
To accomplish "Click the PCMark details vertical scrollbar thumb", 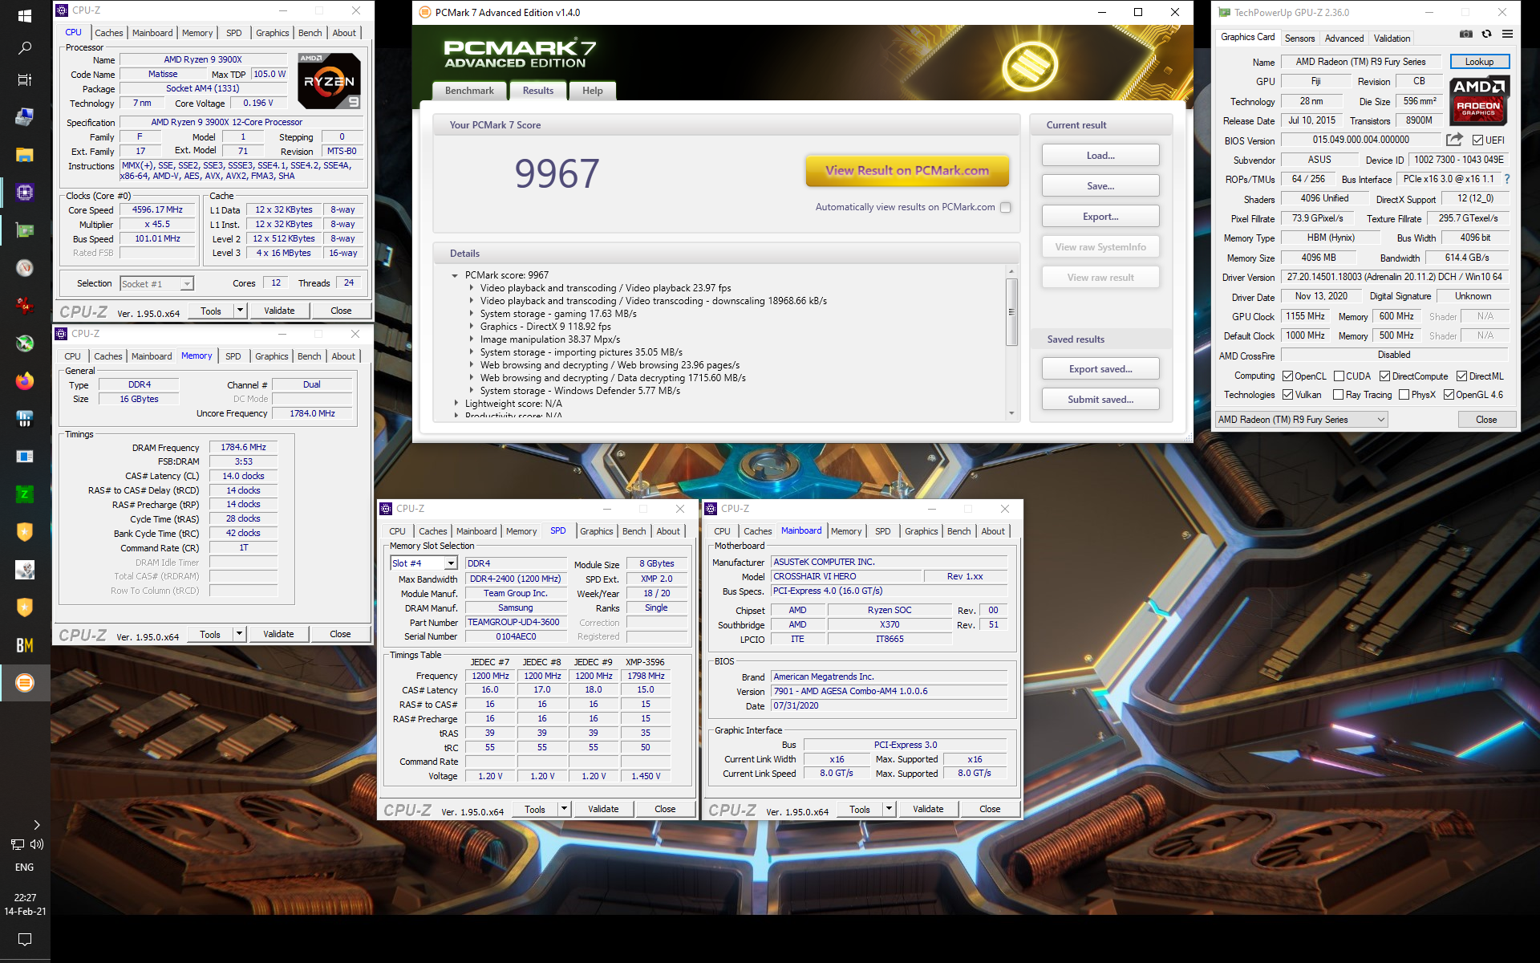I will 1011,311.
